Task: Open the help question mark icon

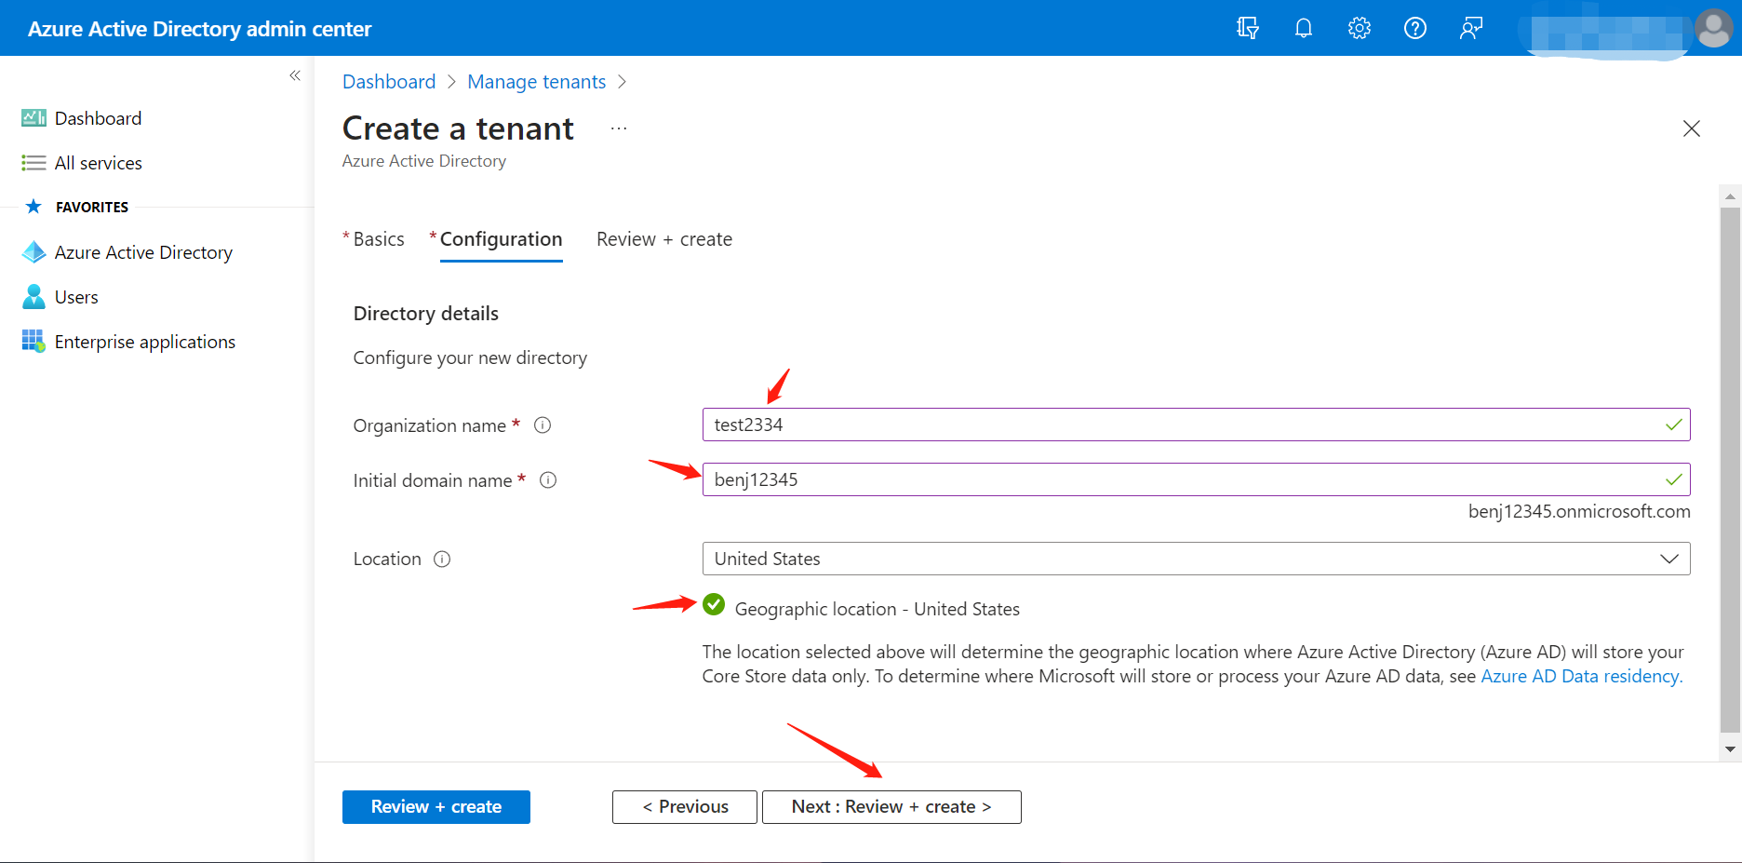Action: 1414,28
